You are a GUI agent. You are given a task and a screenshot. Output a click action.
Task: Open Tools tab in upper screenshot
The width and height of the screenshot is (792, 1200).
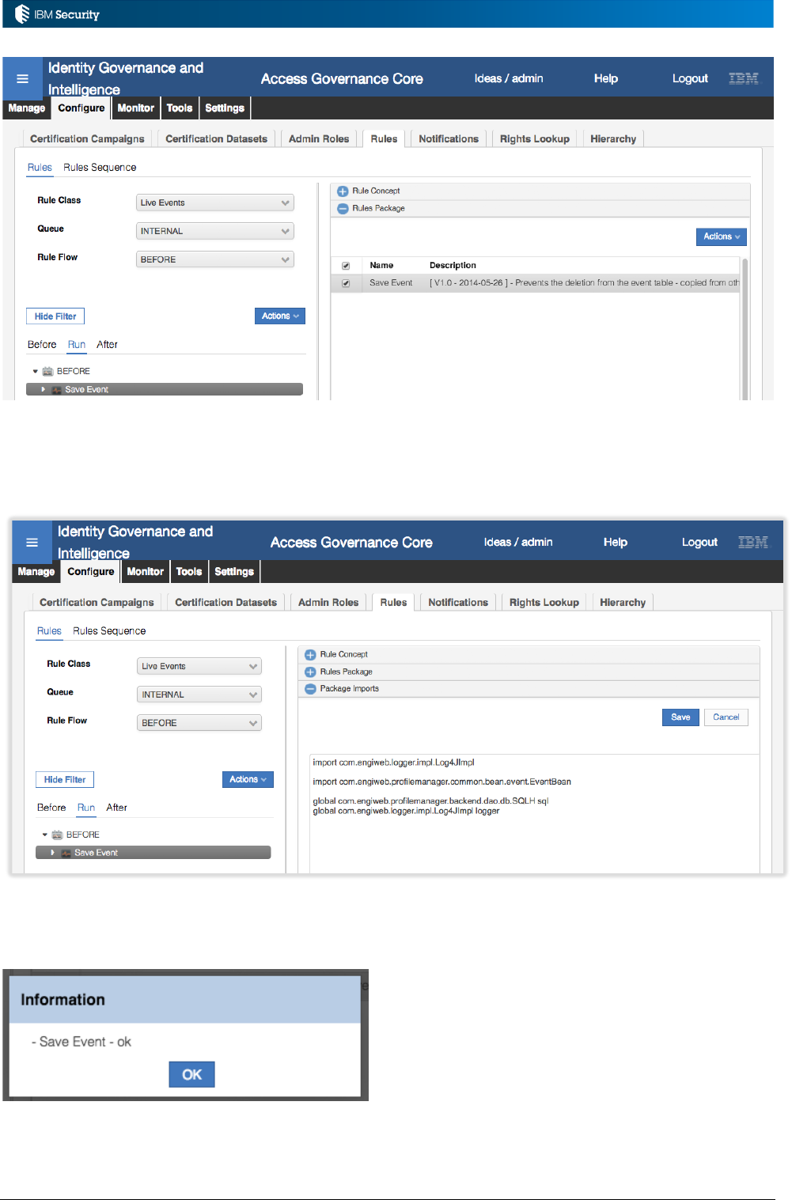click(180, 108)
